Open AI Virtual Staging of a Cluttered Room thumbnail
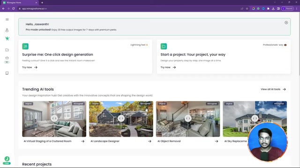Viewport: 300px width, 168px height. (x=54, y=119)
